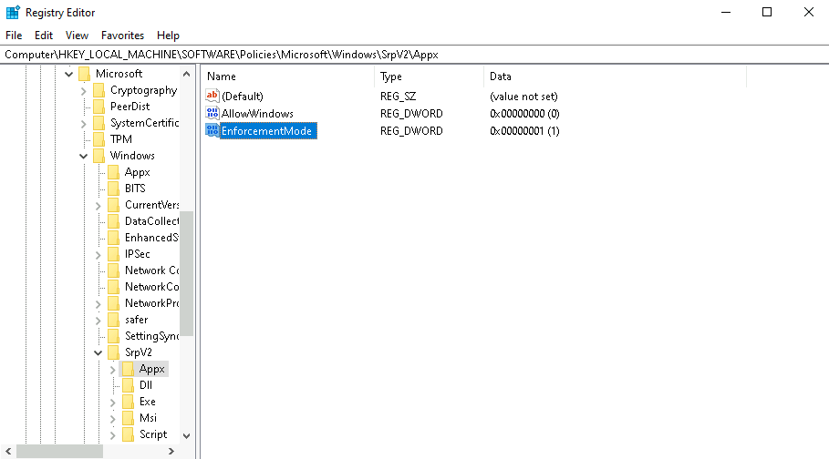Click the Registry Editor title bar icon

13,12
